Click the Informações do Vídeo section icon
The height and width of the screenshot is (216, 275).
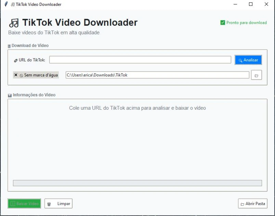pos(10,95)
